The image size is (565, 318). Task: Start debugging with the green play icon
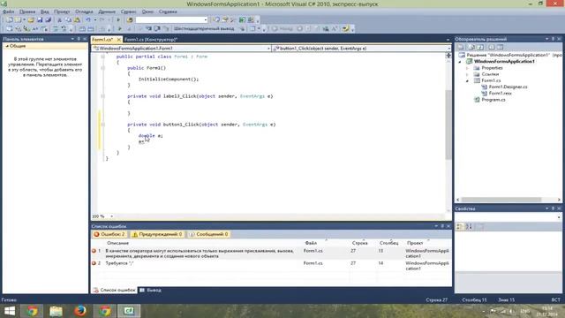coord(118,19)
